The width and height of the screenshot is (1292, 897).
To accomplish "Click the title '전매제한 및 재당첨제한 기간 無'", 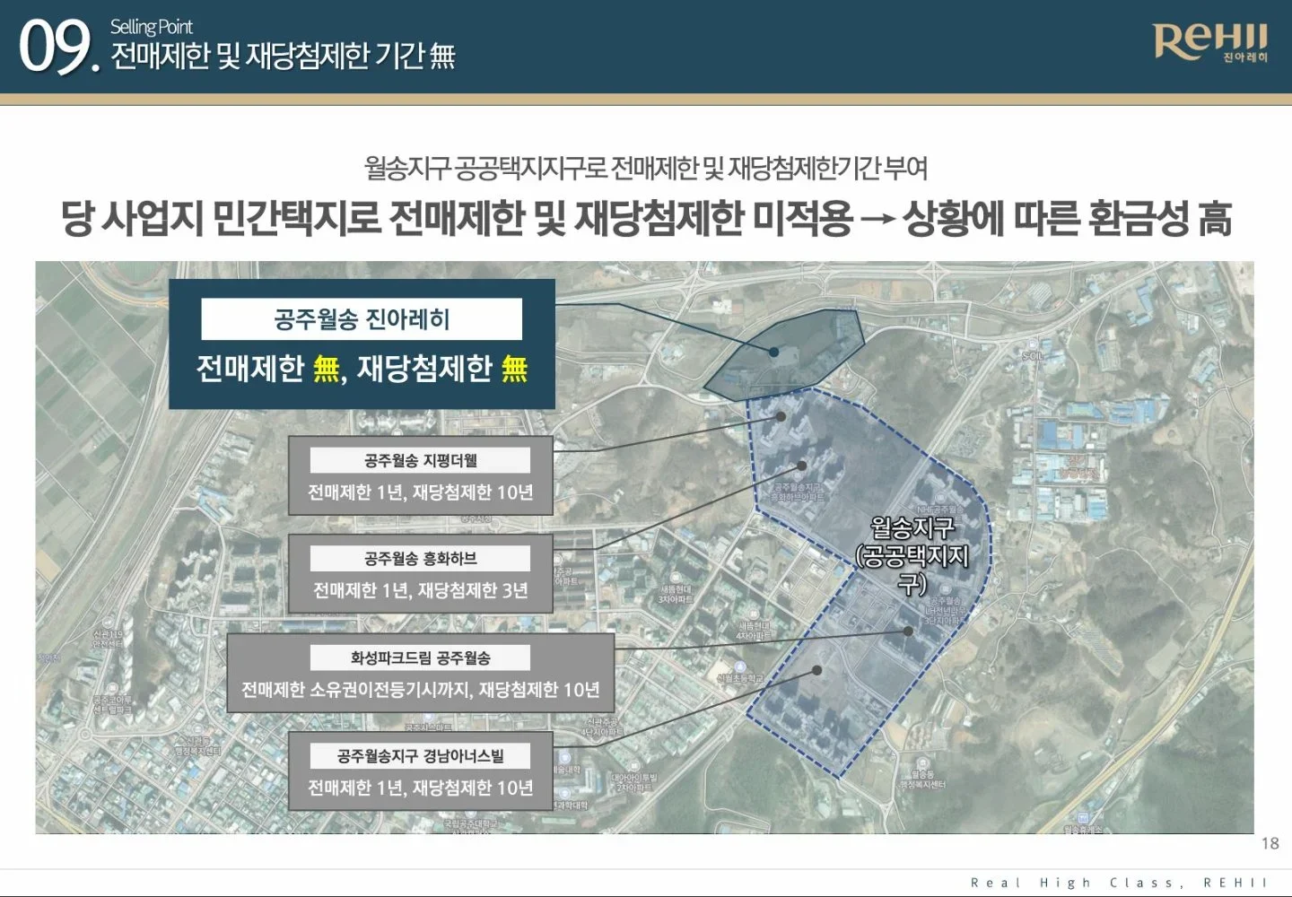I will click(283, 57).
